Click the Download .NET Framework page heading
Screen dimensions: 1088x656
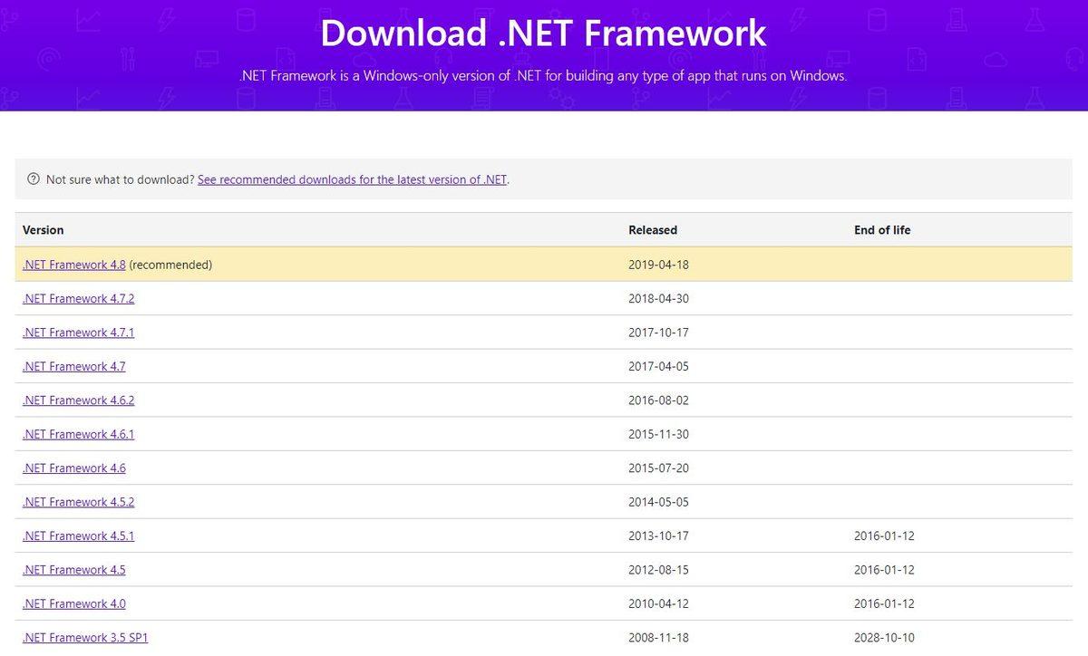click(543, 34)
